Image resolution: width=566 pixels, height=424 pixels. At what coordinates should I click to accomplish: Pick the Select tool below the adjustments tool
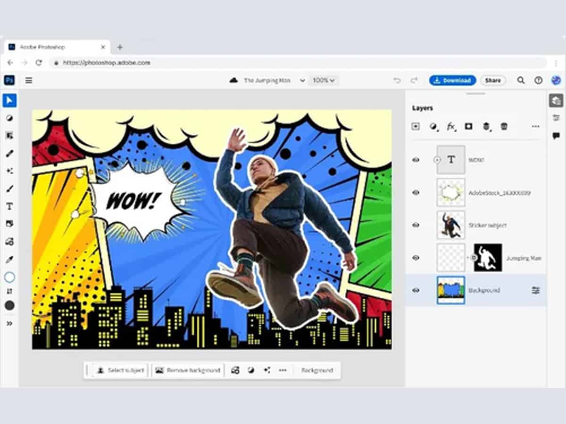coord(9,136)
